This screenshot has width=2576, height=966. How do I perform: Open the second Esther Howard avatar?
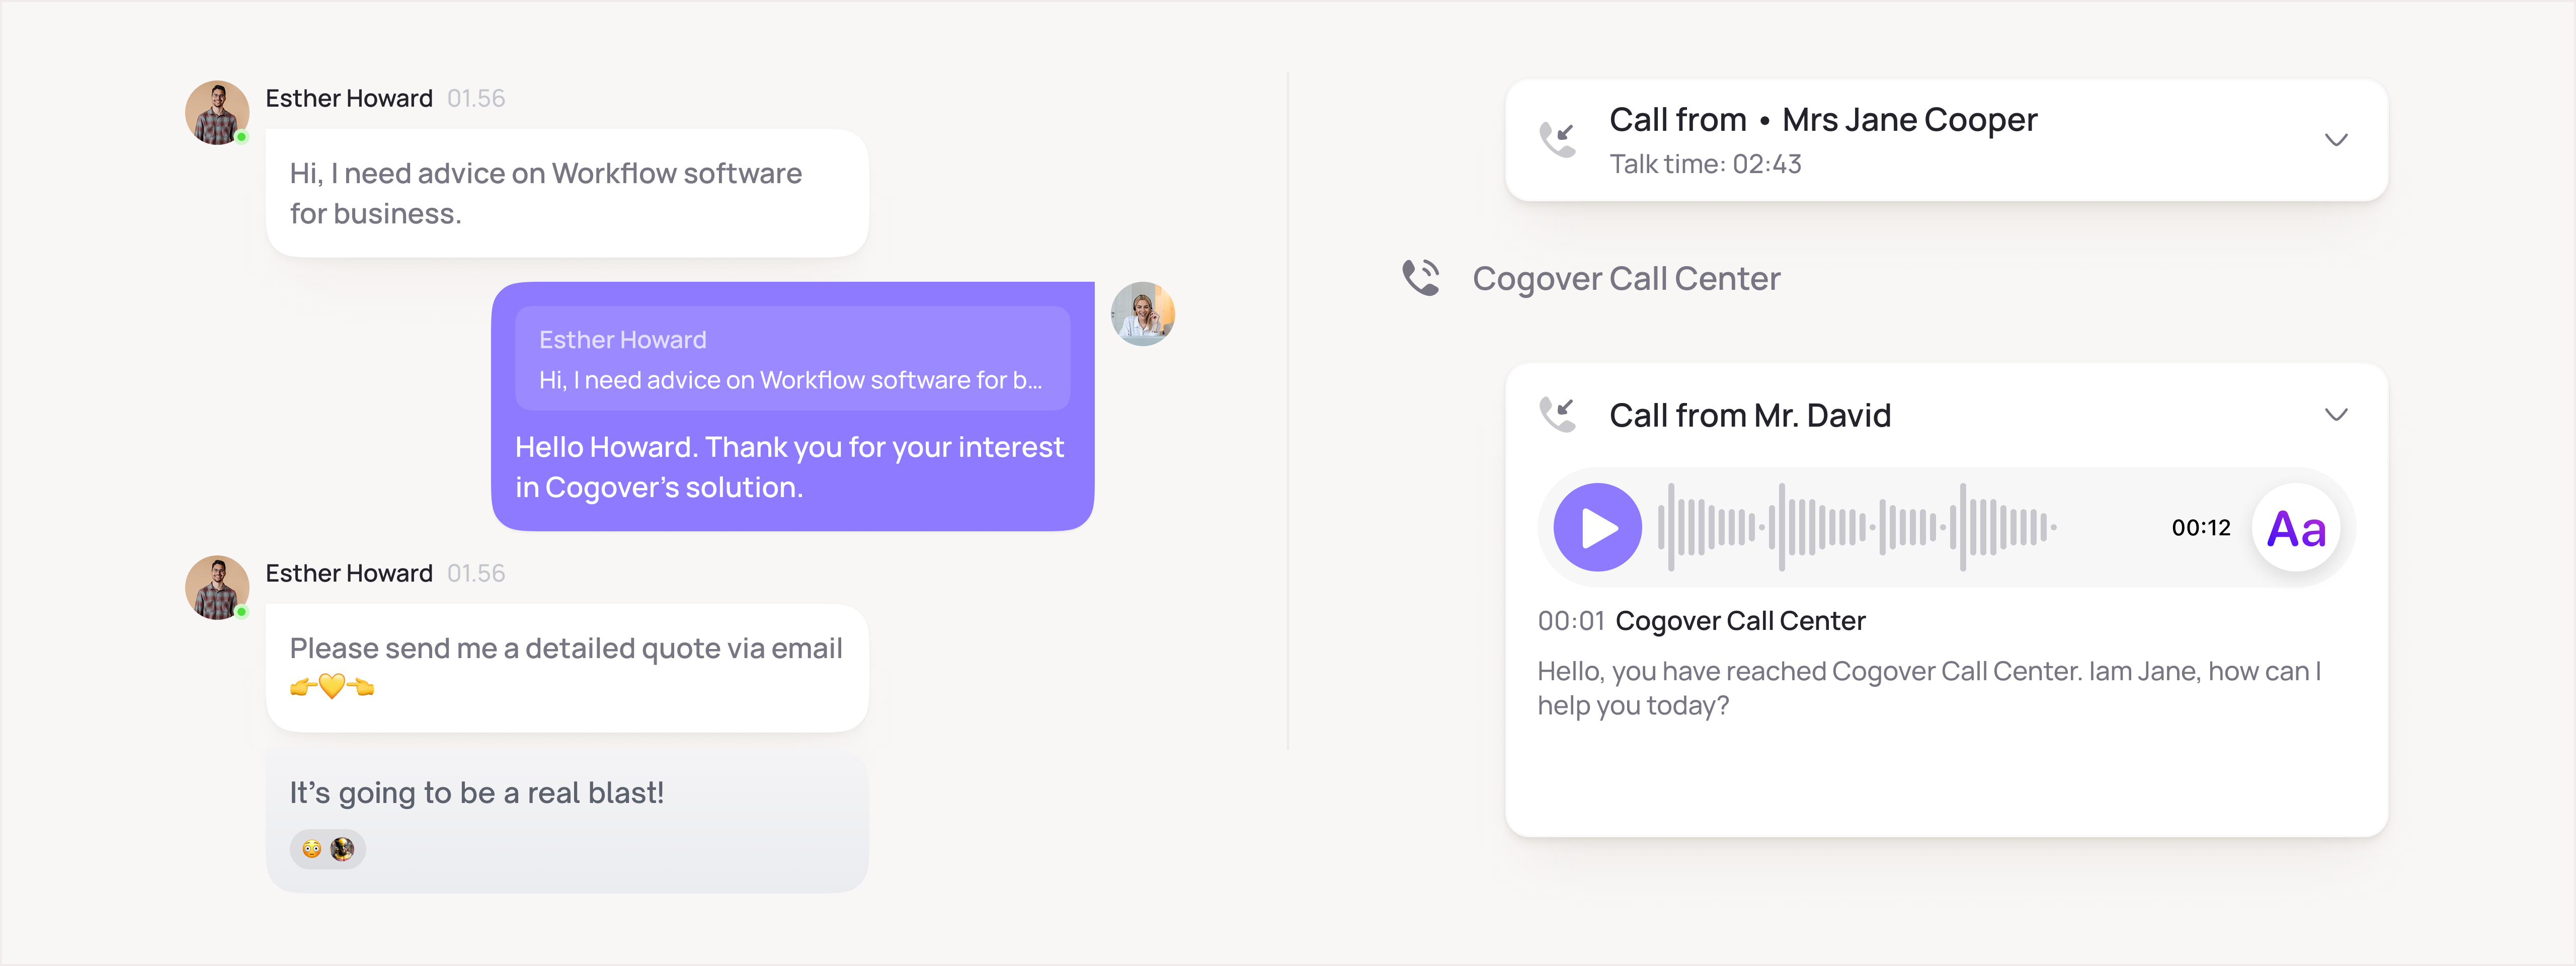217,588
